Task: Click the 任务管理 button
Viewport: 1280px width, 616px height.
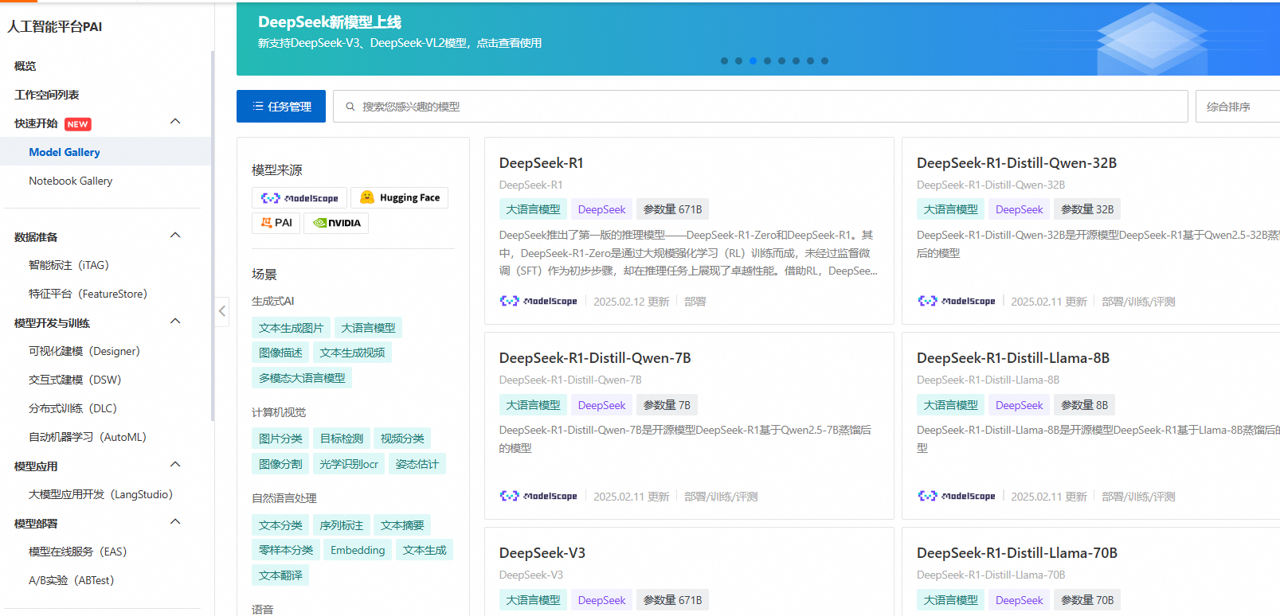Action: [x=281, y=107]
